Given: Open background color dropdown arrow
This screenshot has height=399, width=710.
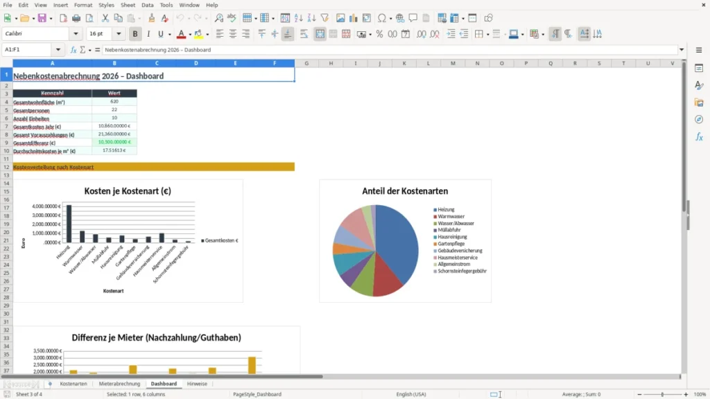Looking at the screenshot, I should click(x=207, y=35).
